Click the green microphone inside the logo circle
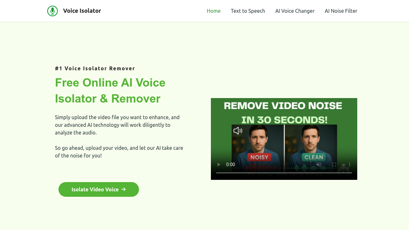 (x=52, y=11)
